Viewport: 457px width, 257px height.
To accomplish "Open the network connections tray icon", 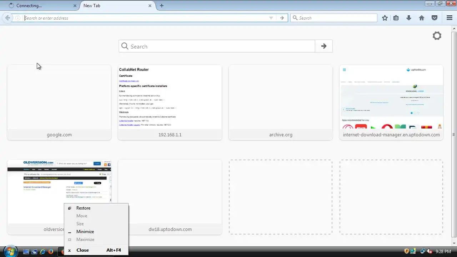I will point(423,252).
